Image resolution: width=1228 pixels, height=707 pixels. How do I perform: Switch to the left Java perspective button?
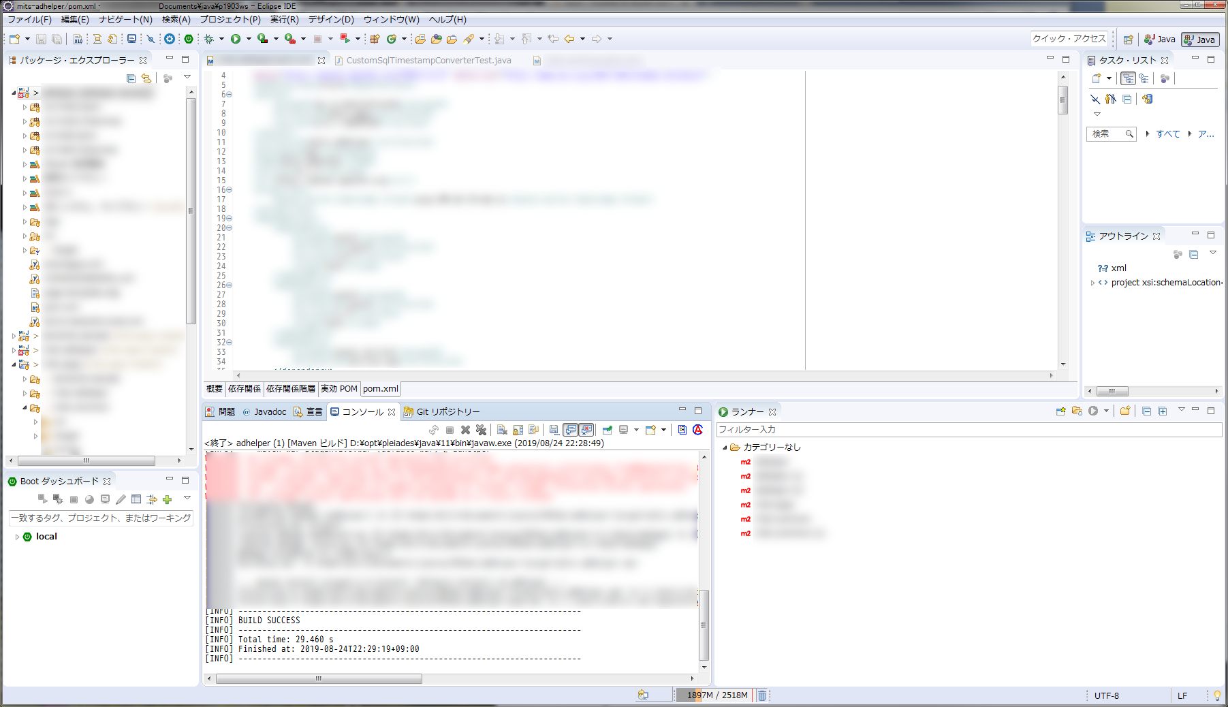pyautogui.click(x=1160, y=40)
